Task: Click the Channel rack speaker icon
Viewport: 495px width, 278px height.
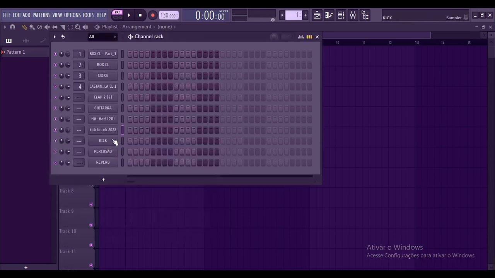Action: [130, 37]
